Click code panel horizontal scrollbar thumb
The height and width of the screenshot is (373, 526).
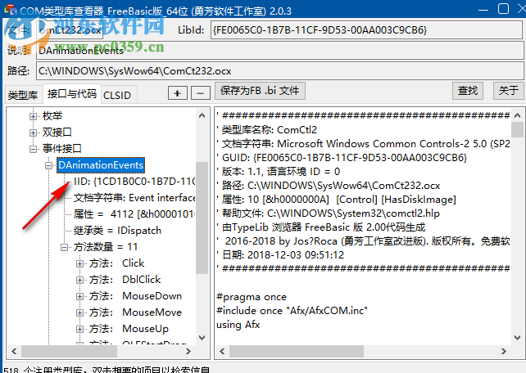point(297,351)
